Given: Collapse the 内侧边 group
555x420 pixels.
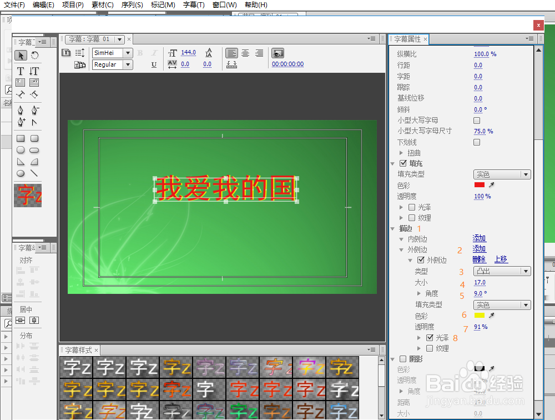Looking at the screenshot, I should pos(401,239).
